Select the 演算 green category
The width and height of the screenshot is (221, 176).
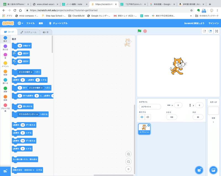coord(5,89)
